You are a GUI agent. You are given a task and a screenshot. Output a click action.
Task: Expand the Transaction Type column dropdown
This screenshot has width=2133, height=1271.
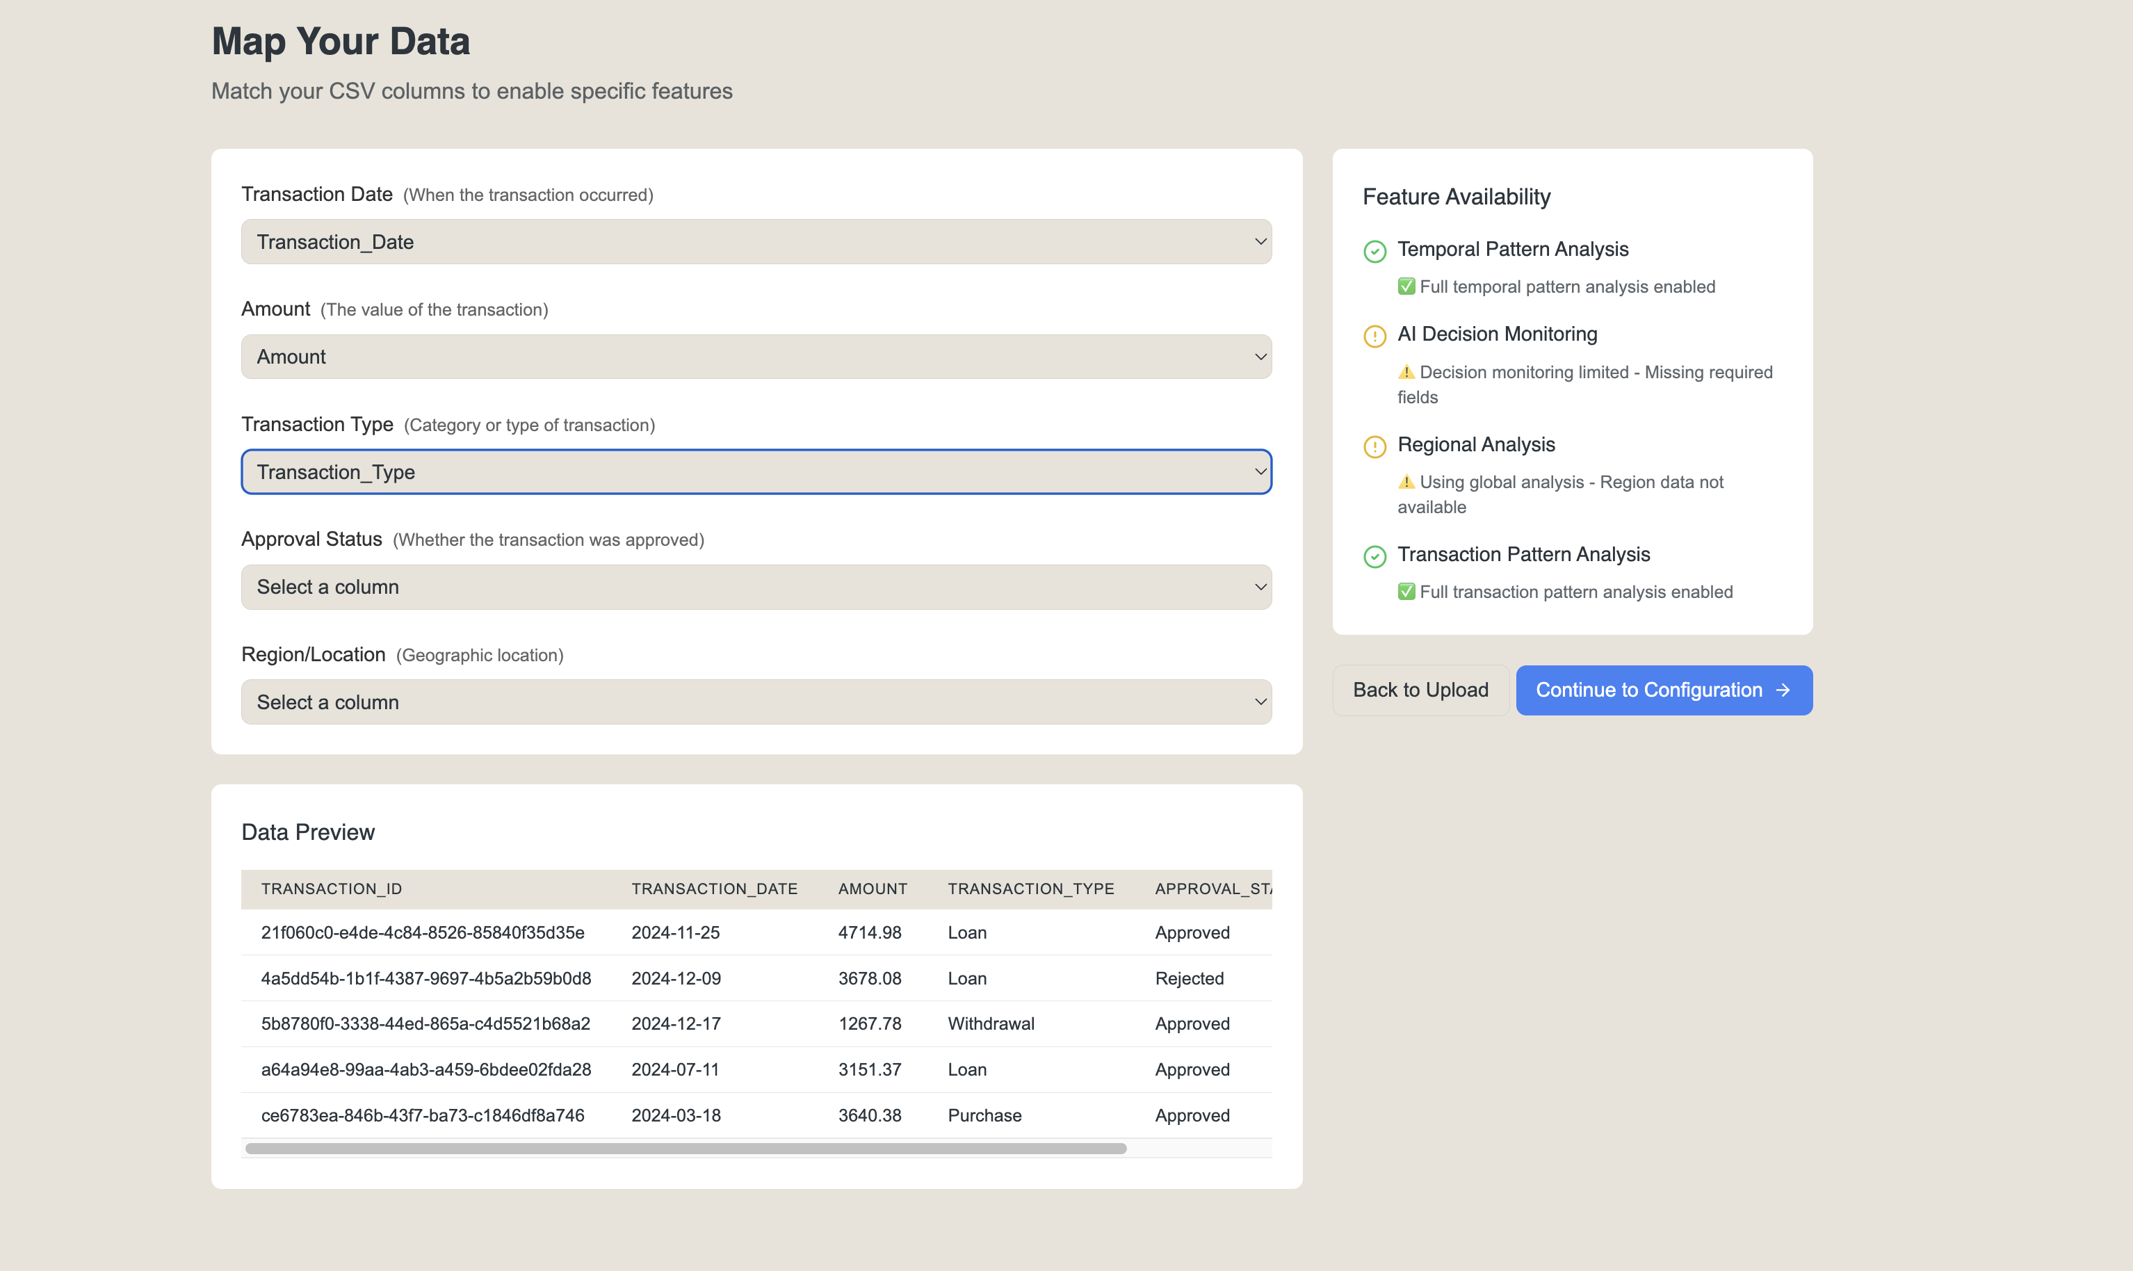[x=756, y=472]
